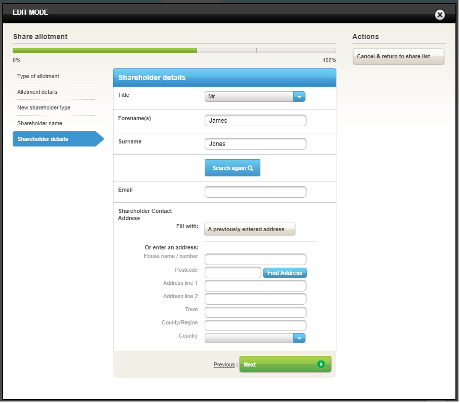The width and height of the screenshot is (460, 403).
Task: Focus the Email input field
Action: 255,192
